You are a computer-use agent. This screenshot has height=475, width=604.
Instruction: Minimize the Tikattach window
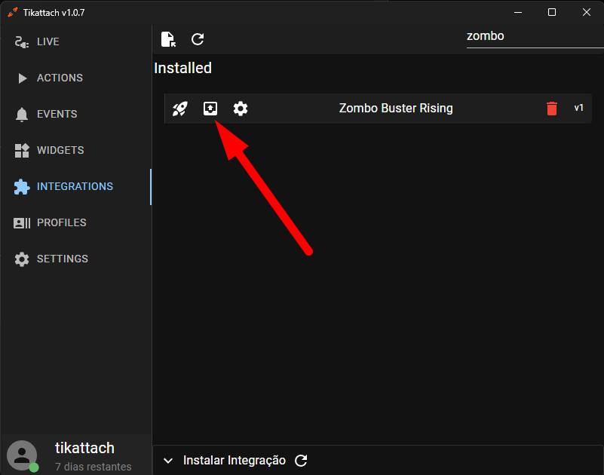(x=518, y=12)
